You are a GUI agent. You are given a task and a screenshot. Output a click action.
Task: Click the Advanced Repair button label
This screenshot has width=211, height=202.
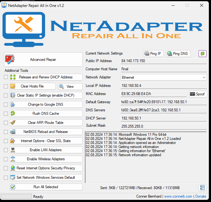(x=43, y=60)
